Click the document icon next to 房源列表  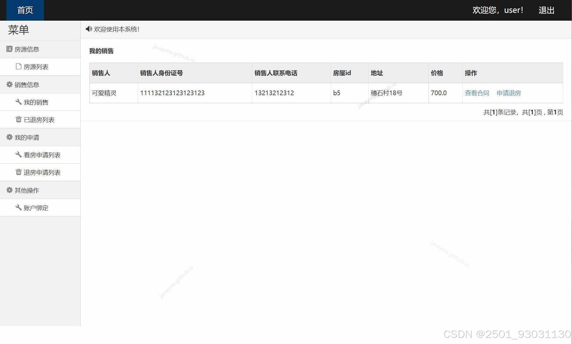click(x=18, y=67)
